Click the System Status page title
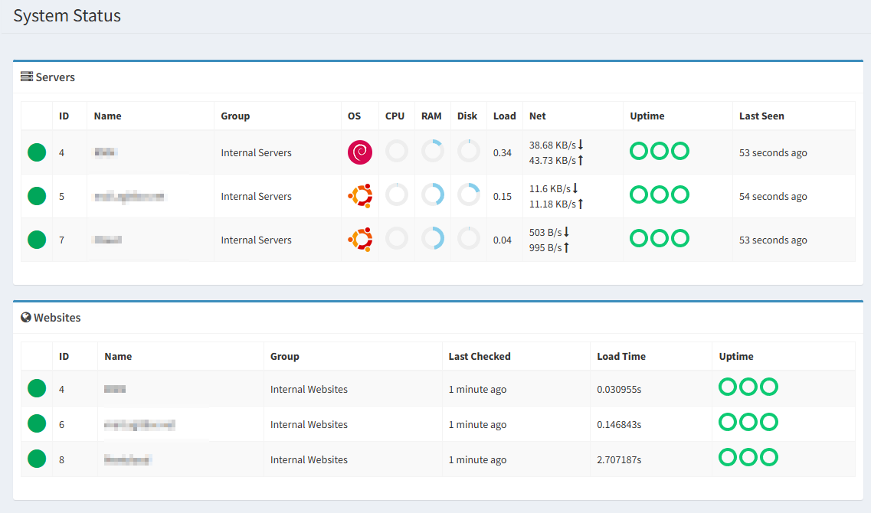The image size is (871, 513). pos(67,15)
